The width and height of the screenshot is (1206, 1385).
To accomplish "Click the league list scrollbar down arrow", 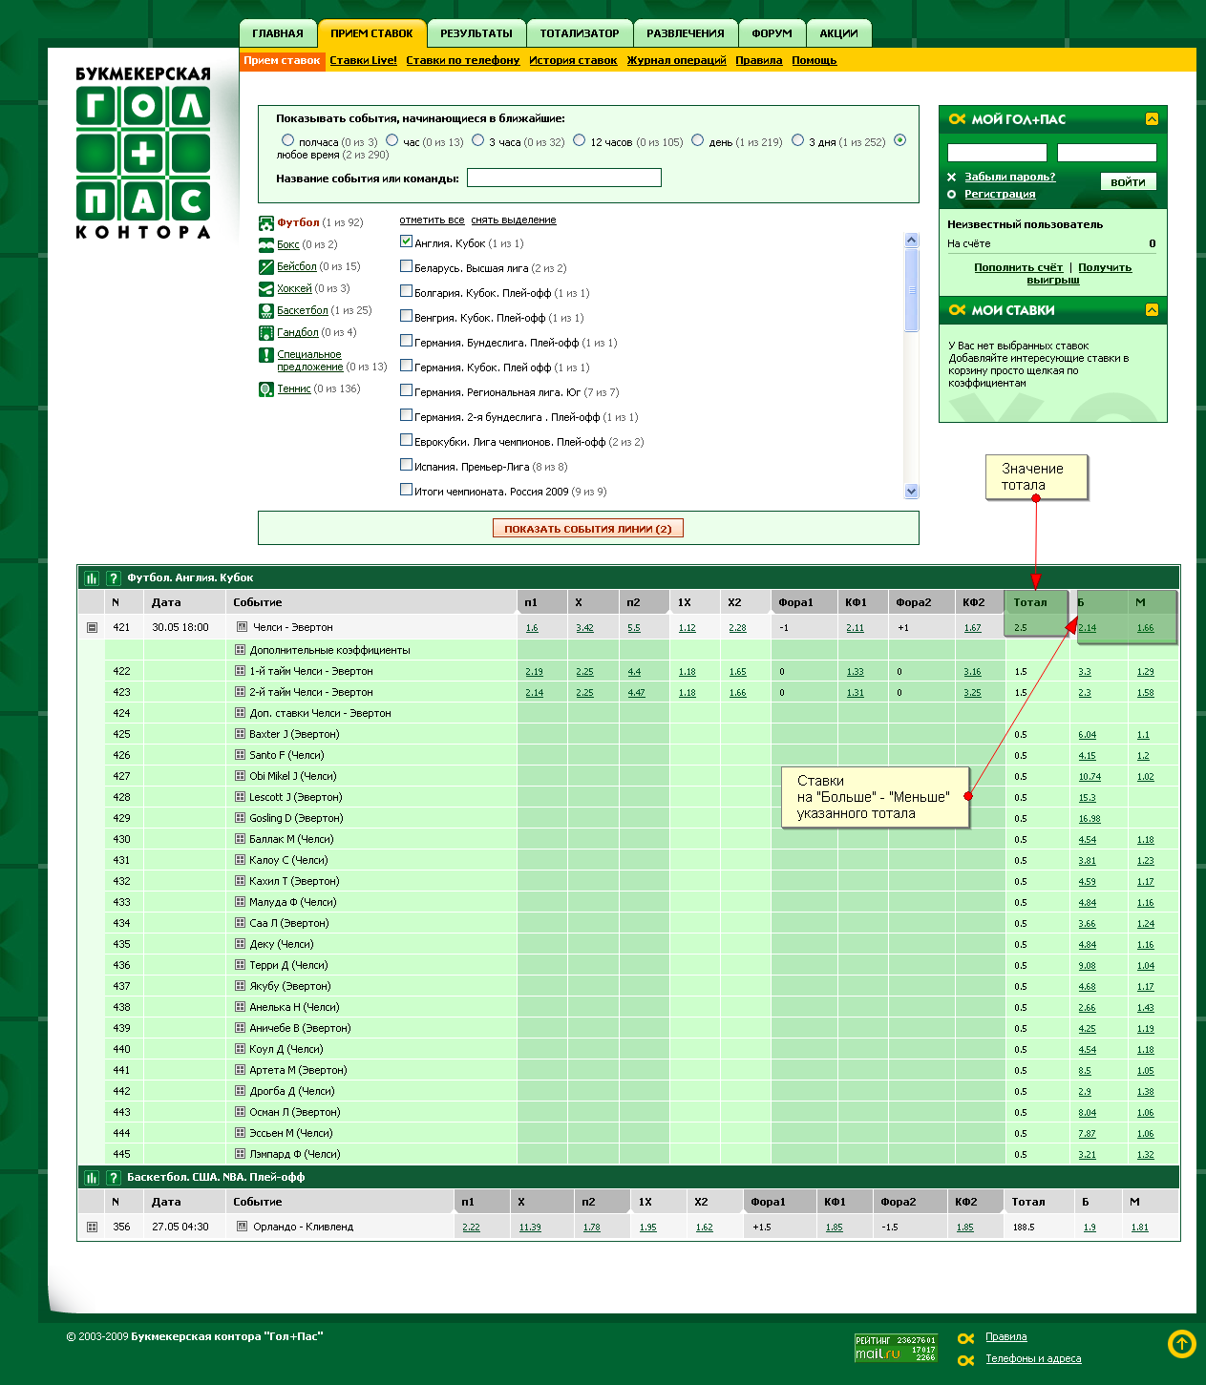I will [911, 492].
